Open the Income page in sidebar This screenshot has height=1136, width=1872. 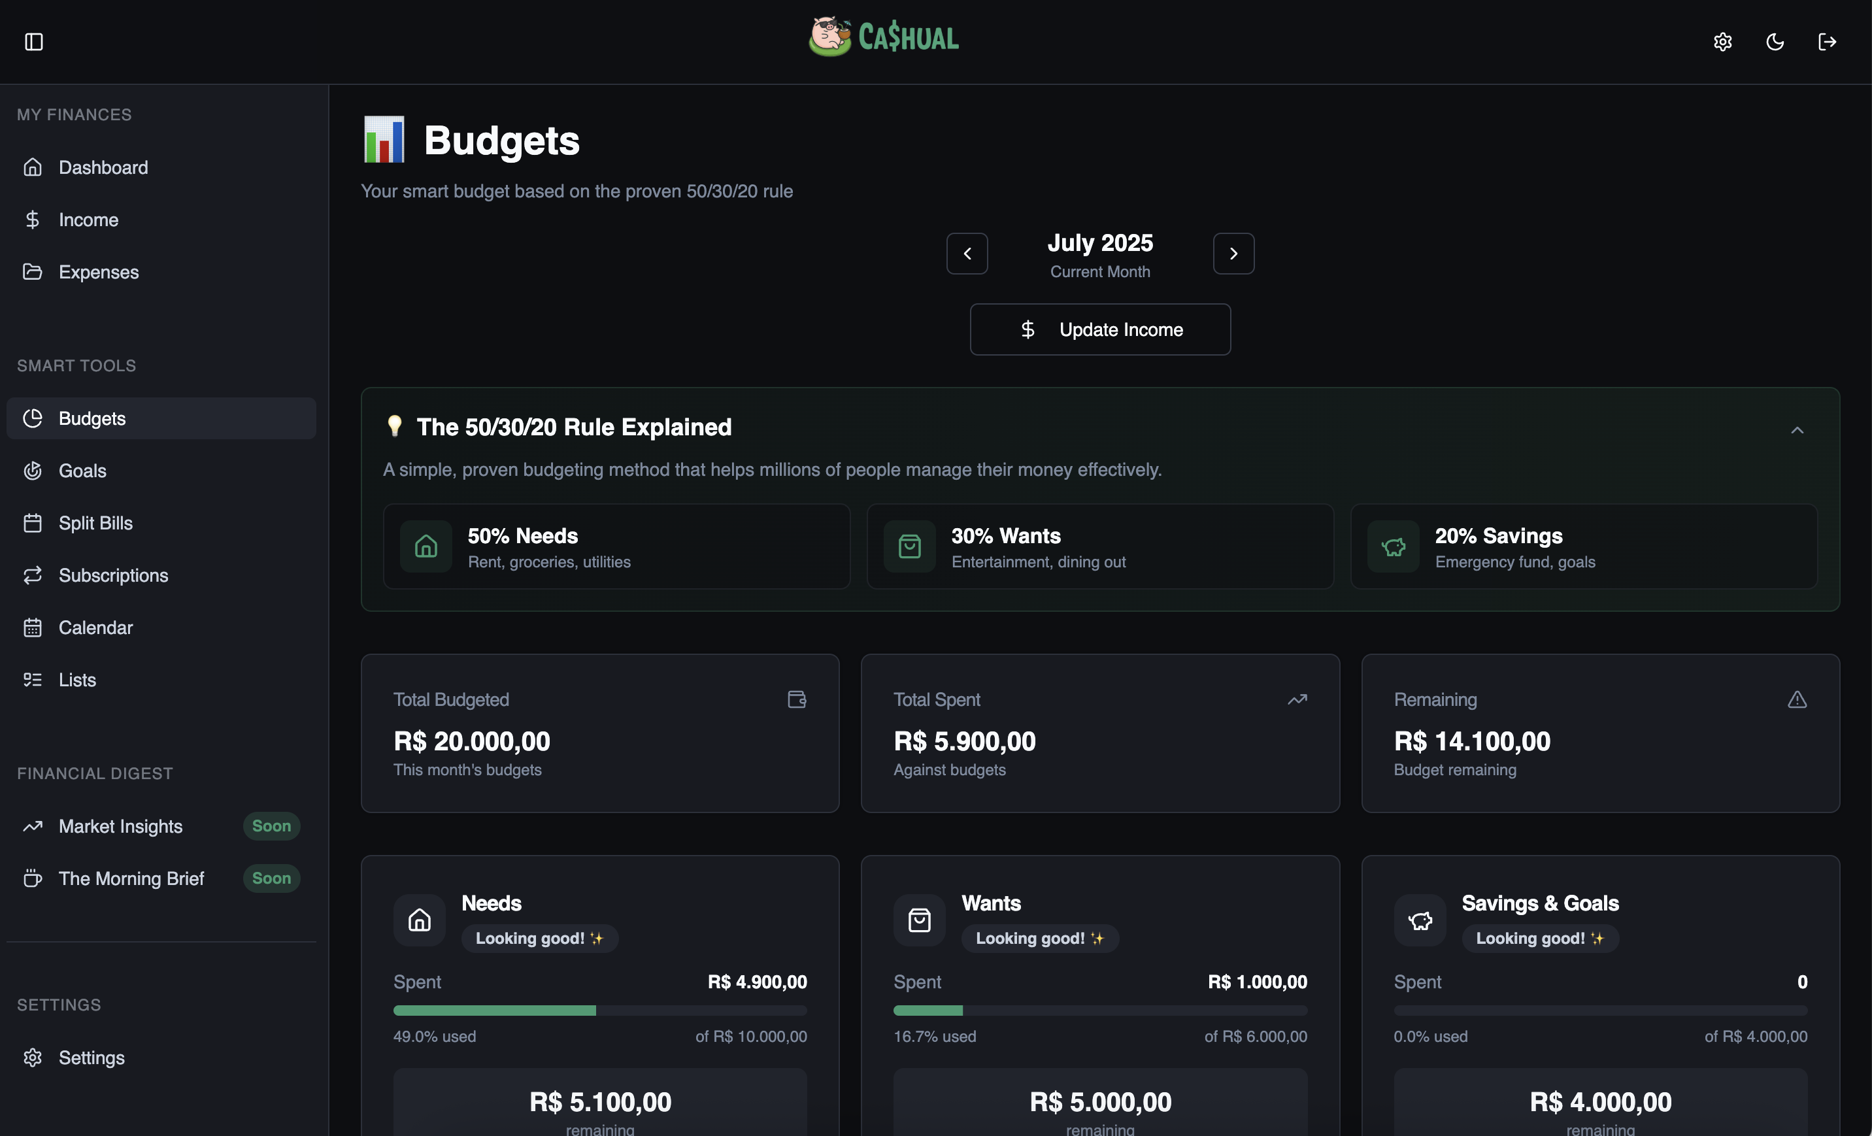(x=88, y=220)
